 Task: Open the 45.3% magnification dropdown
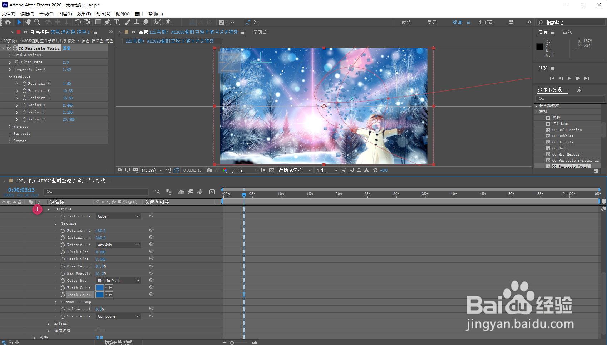(x=152, y=171)
